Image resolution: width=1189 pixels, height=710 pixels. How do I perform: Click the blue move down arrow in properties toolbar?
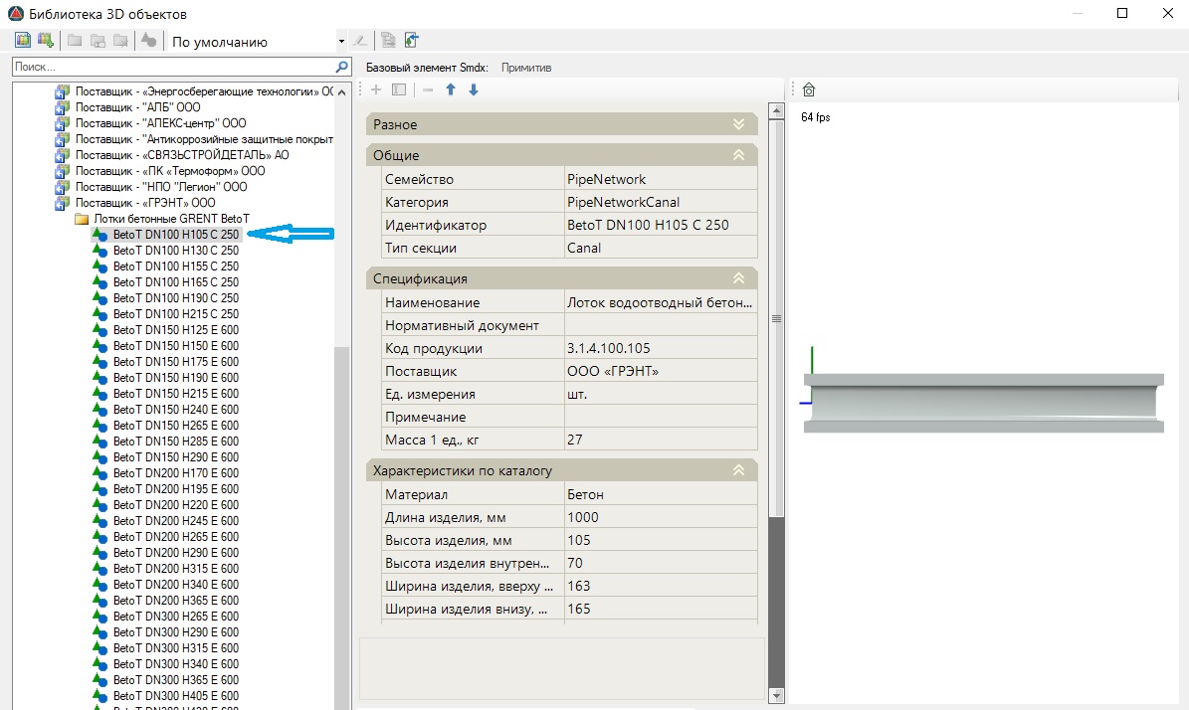click(x=474, y=89)
